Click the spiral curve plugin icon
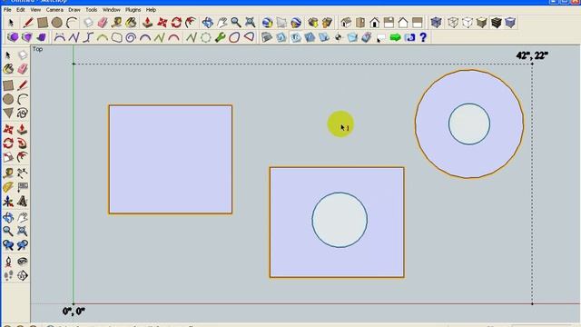581x327 pixels. [131, 37]
